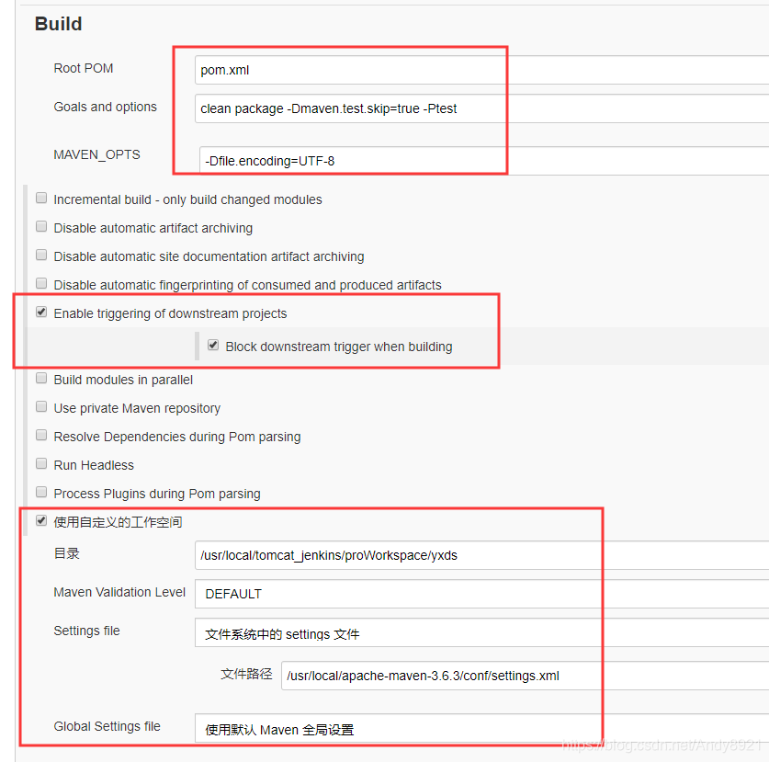Click the 文件路径 label
This screenshot has height=762, width=769.
247,674
